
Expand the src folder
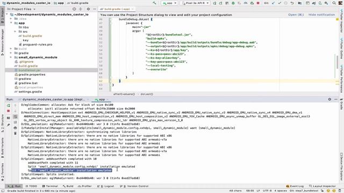tap(15, 32)
